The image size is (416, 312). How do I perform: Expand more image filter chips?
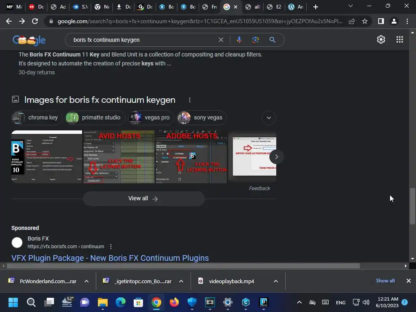click(x=269, y=118)
